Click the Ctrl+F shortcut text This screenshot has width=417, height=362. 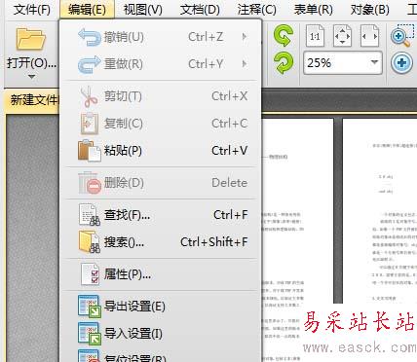pyautogui.click(x=231, y=215)
